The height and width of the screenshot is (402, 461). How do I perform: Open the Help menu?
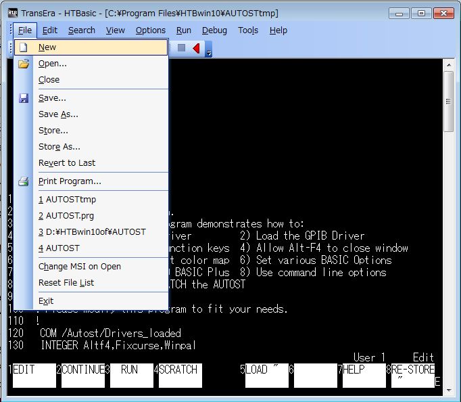(x=278, y=30)
